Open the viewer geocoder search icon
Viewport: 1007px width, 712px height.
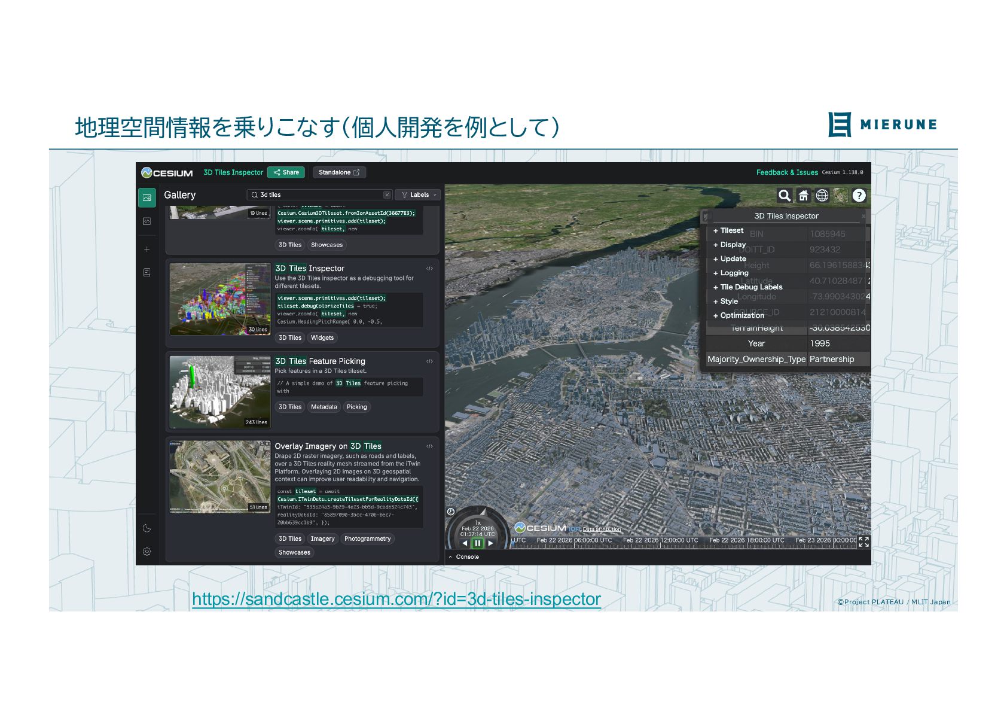click(785, 196)
